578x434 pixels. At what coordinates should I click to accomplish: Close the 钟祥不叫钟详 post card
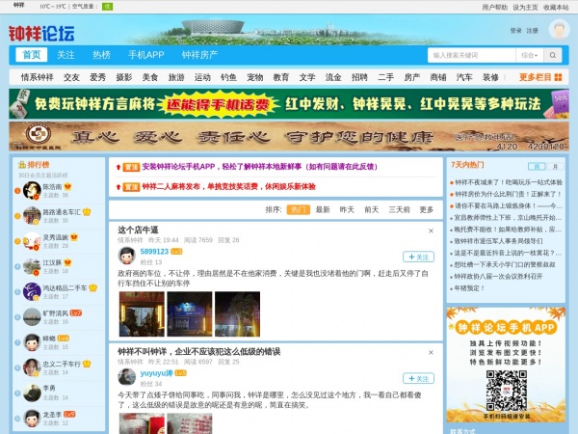[430, 352]
